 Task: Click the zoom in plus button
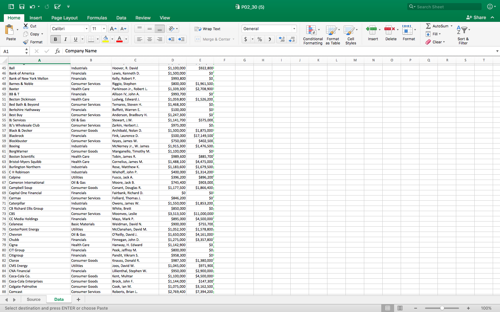click(468, 308)
